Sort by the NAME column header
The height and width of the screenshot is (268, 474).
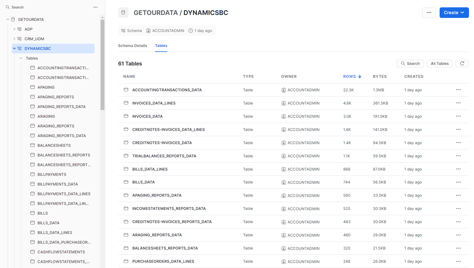(x=129, y=76)
